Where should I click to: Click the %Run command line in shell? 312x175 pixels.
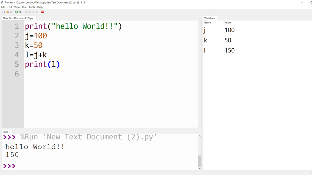pyautogui.click(x=89, y=137)
